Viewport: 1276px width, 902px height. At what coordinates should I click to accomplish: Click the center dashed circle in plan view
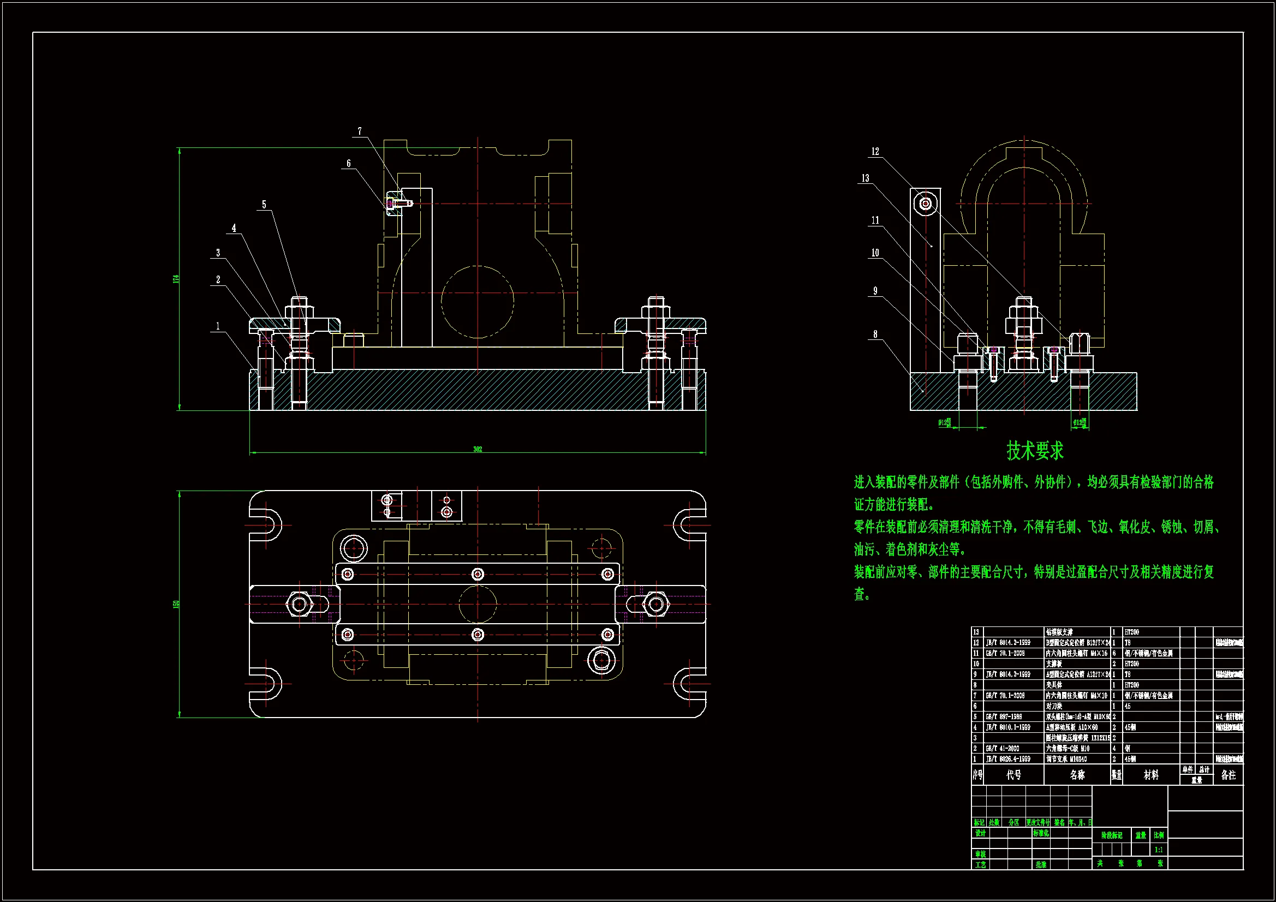pos(478,604)
